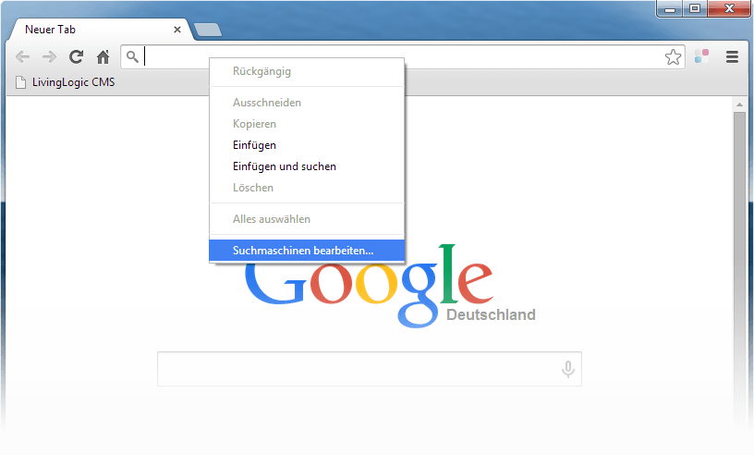Click the Google Deutschland logo
This screenshot has width=754, height=455.
(390, 286)
